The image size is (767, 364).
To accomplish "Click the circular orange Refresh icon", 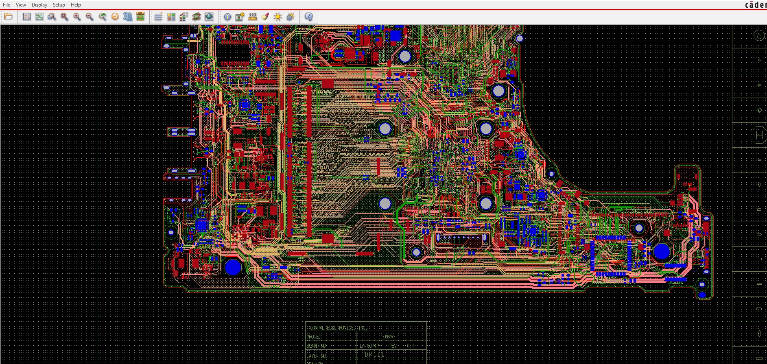I will (115, 17).
